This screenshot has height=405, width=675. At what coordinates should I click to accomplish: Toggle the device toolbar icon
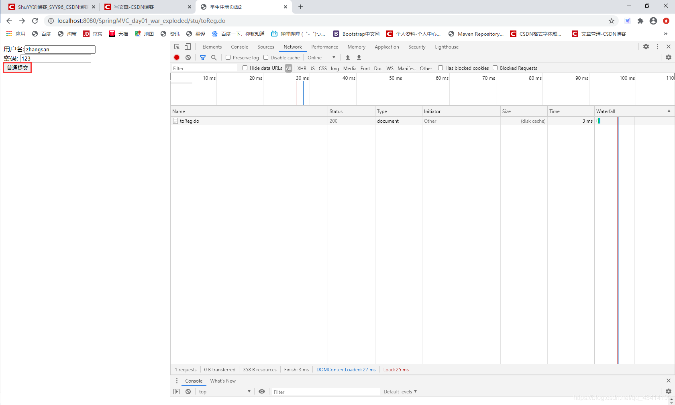point(188,47)
